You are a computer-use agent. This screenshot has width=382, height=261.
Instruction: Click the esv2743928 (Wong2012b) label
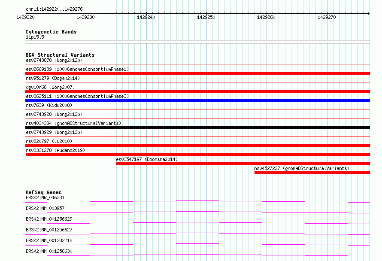click(x=54, y=114)
